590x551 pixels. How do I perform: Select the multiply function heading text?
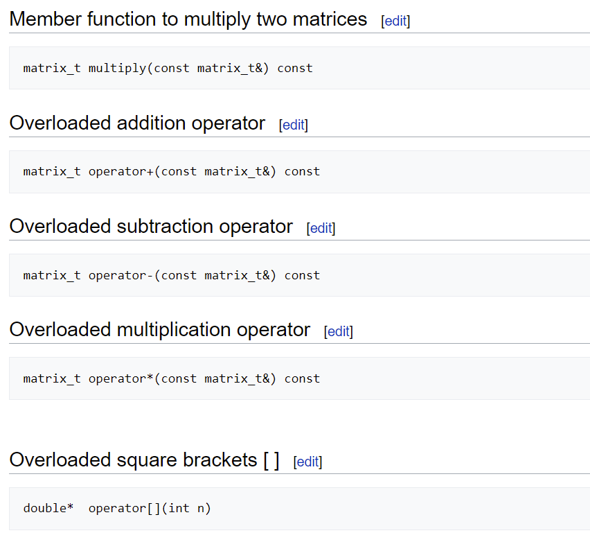point(187,19)
